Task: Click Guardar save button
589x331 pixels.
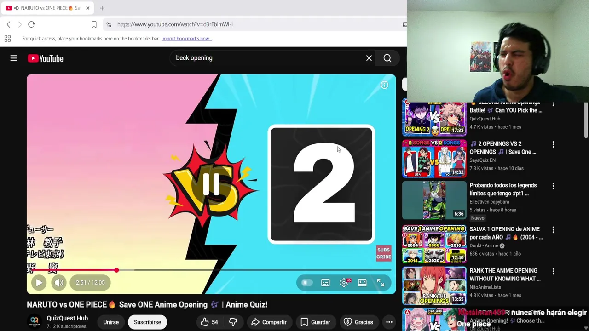Action: (315, 322)
